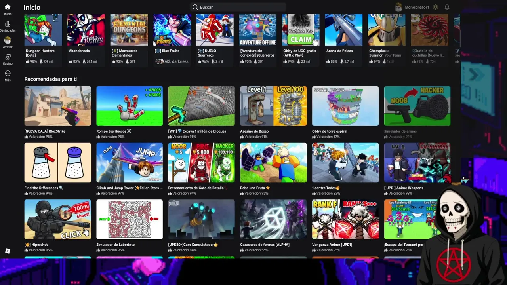Open the Roba una Fruta thumbnail
The image size is (507, 285).
click(x=273, y=163)
